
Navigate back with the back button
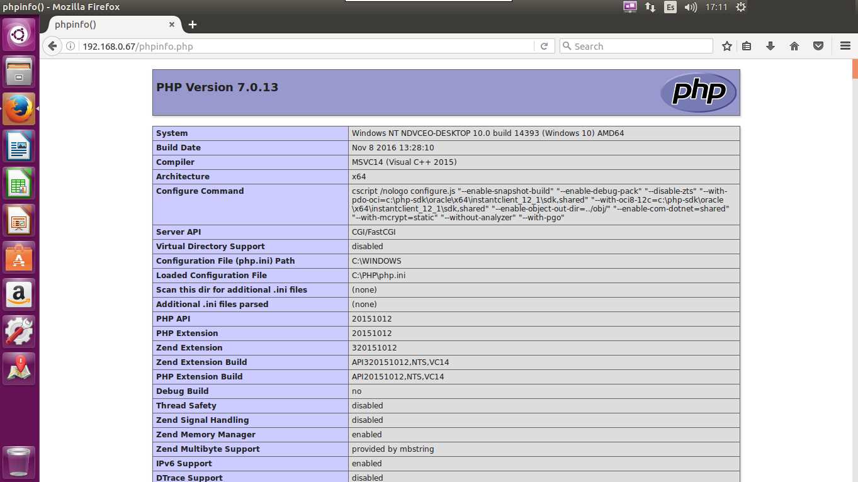pos(52,46)
